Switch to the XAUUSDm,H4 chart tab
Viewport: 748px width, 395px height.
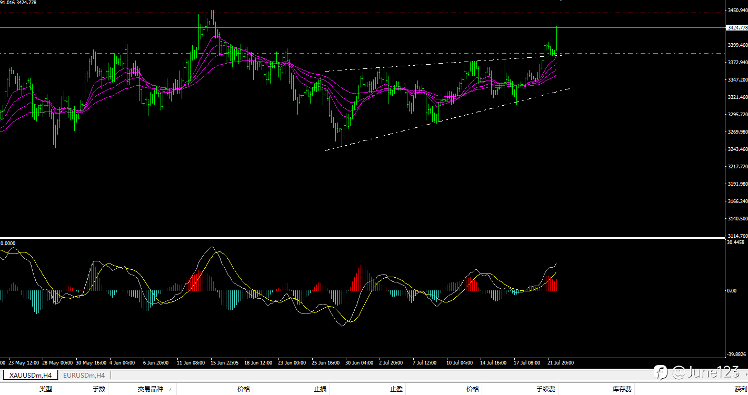[31, 375]
